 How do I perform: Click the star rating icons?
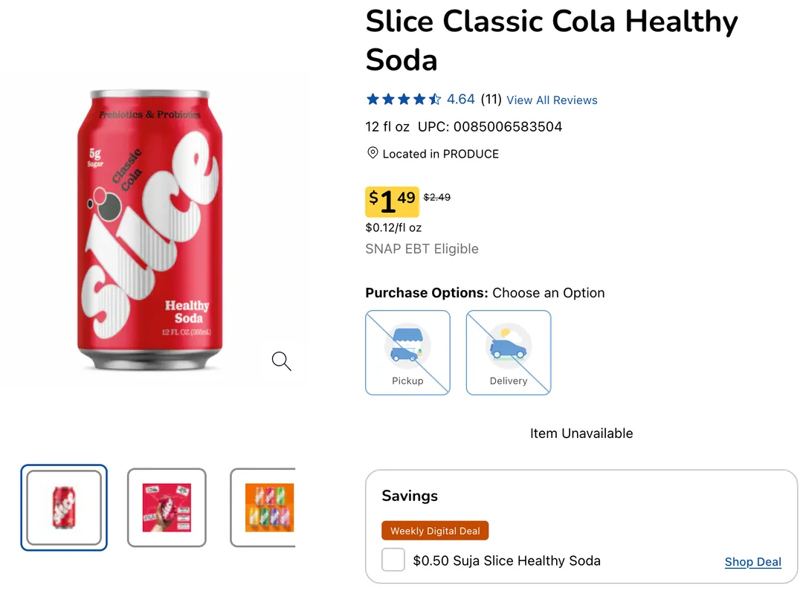(403, 100)
